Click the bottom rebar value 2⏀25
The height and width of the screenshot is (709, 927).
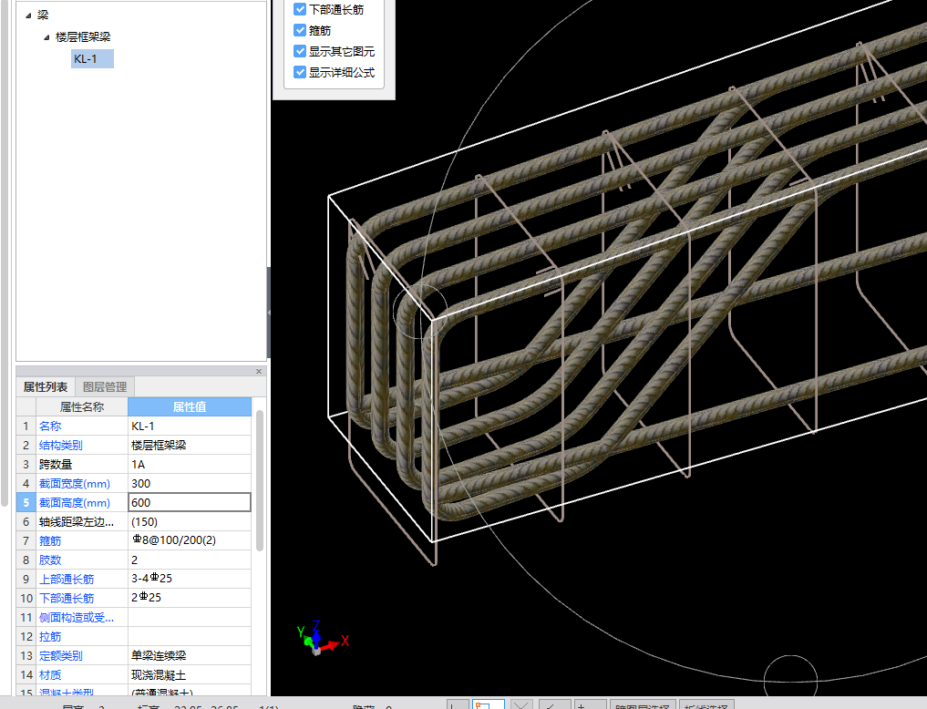190,598
